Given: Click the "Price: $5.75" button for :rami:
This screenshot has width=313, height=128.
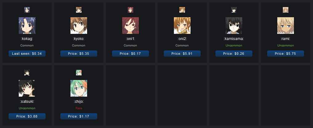Looking at the screenshot, I should tap(285, 54).
